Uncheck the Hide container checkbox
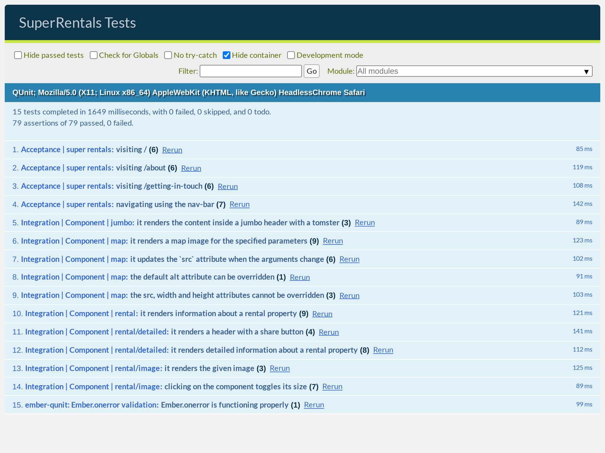This screenshot has height=453, width=605. click(x=227, y=55)
